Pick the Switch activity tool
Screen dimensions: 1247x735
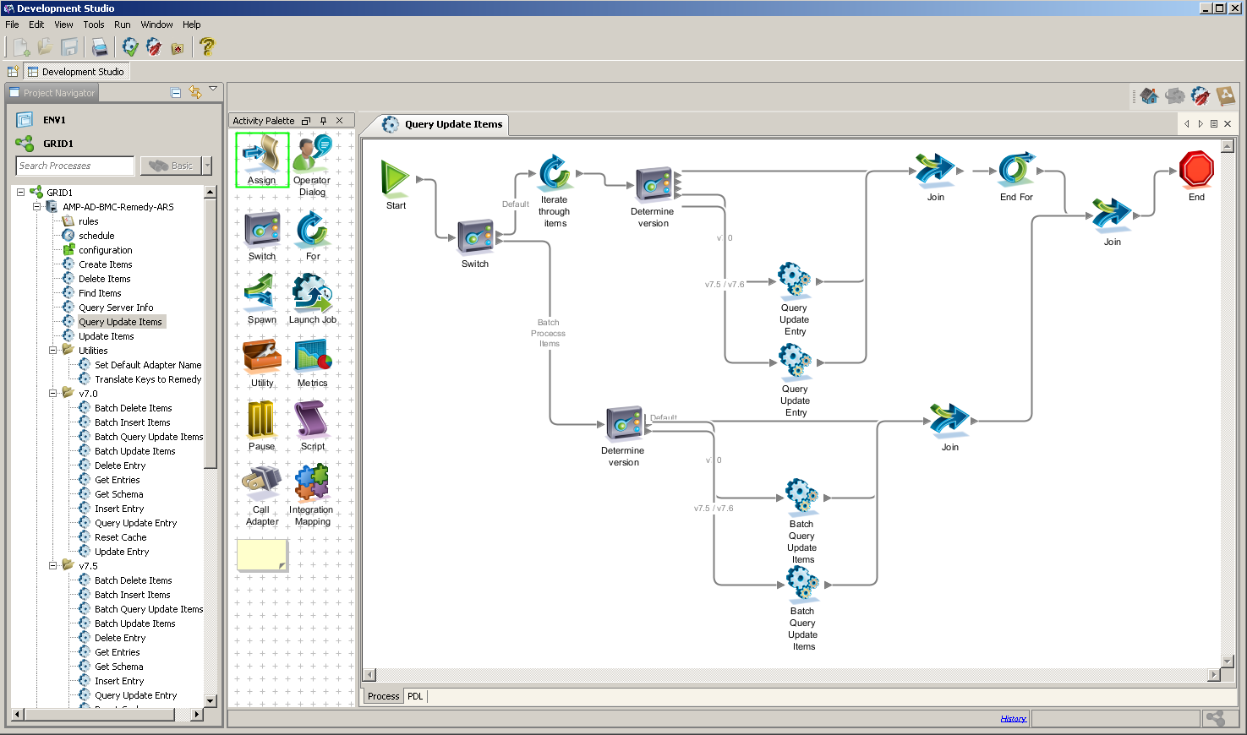(261, 232)
